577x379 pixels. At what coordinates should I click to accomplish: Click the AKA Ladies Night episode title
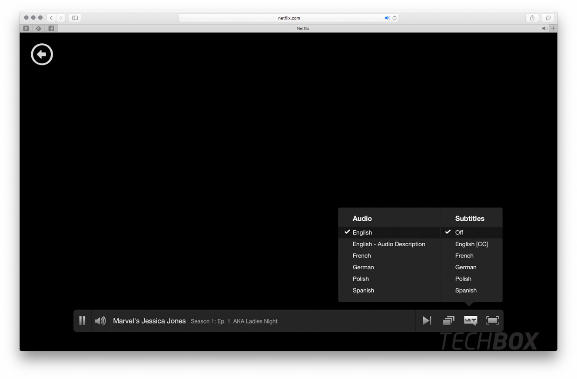[255, 321]
